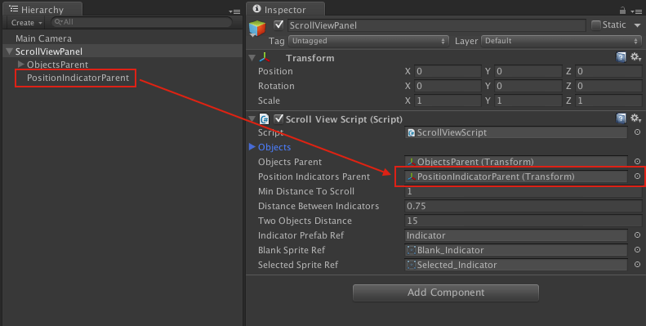The width and height of the screenshot is (646, 326).
Task: Open the object picker for Indicator Prefab Ref
Action: point(637,235)
